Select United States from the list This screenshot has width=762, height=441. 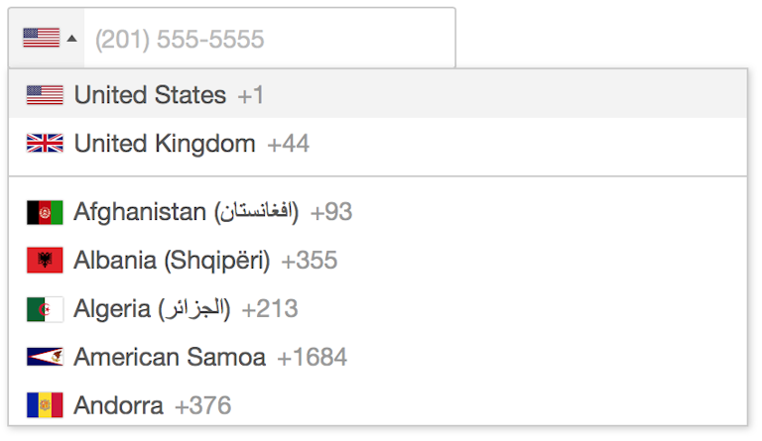click(x=150, y=95)
